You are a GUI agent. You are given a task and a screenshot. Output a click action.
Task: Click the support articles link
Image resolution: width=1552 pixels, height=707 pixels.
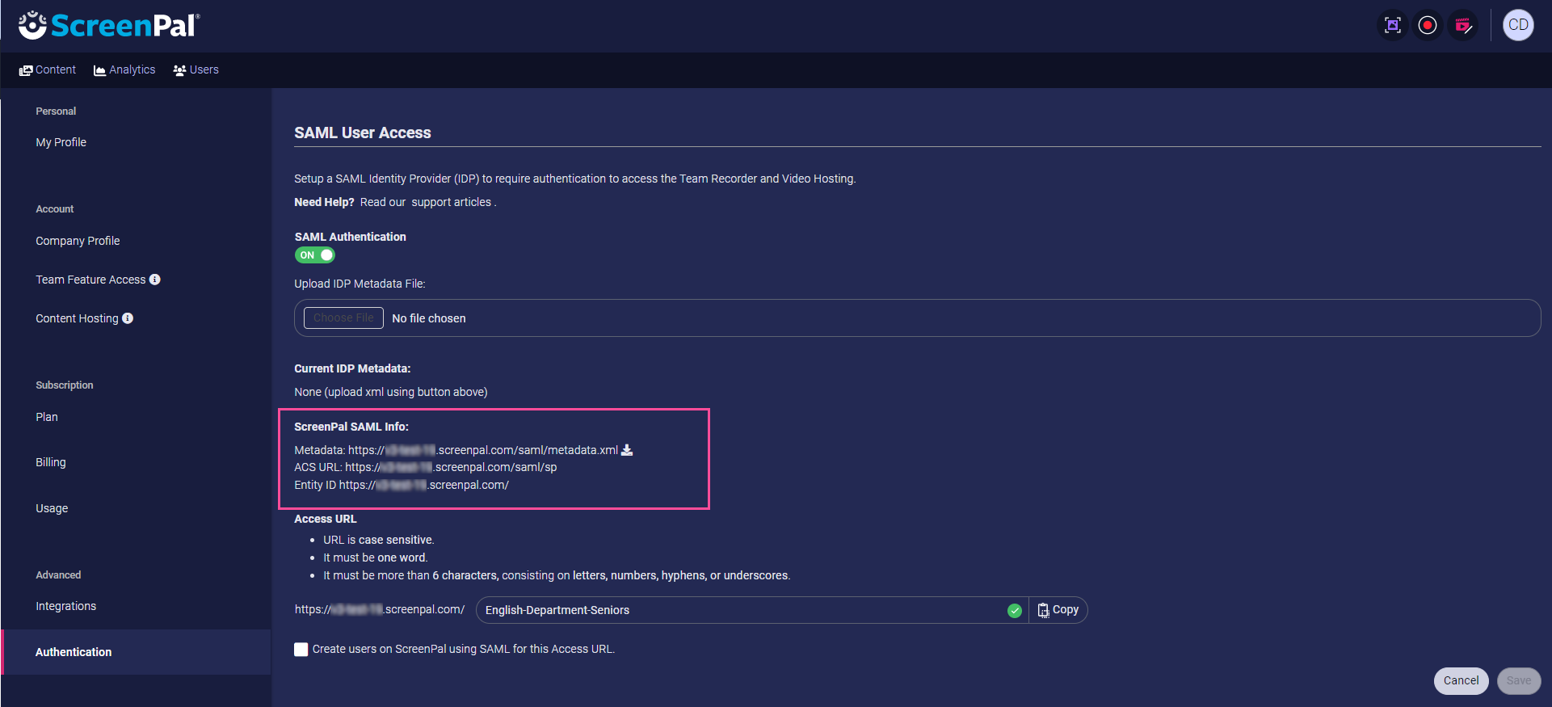451,202
